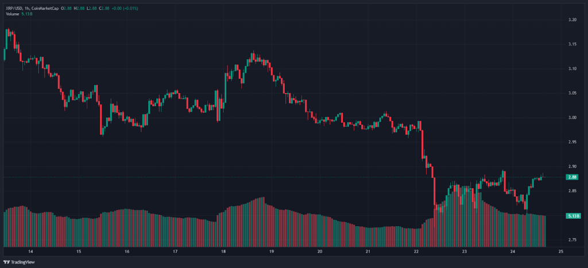Screen dimensions: 588x268
Task: Select date 16 on the time axis
Action: tap(126, 251)
